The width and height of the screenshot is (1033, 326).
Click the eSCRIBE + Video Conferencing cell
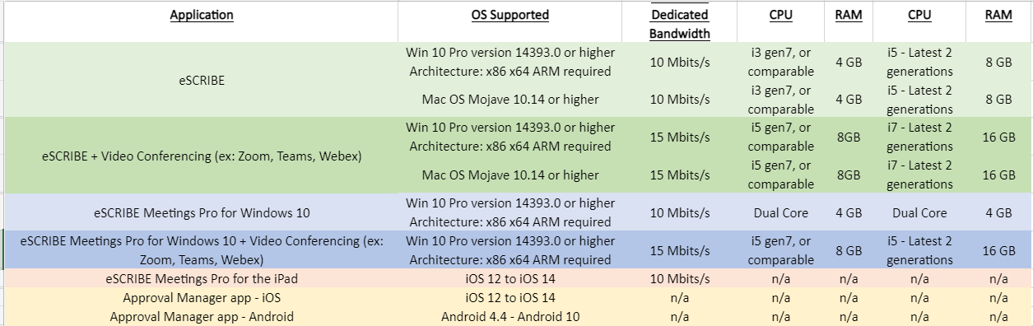202,156
